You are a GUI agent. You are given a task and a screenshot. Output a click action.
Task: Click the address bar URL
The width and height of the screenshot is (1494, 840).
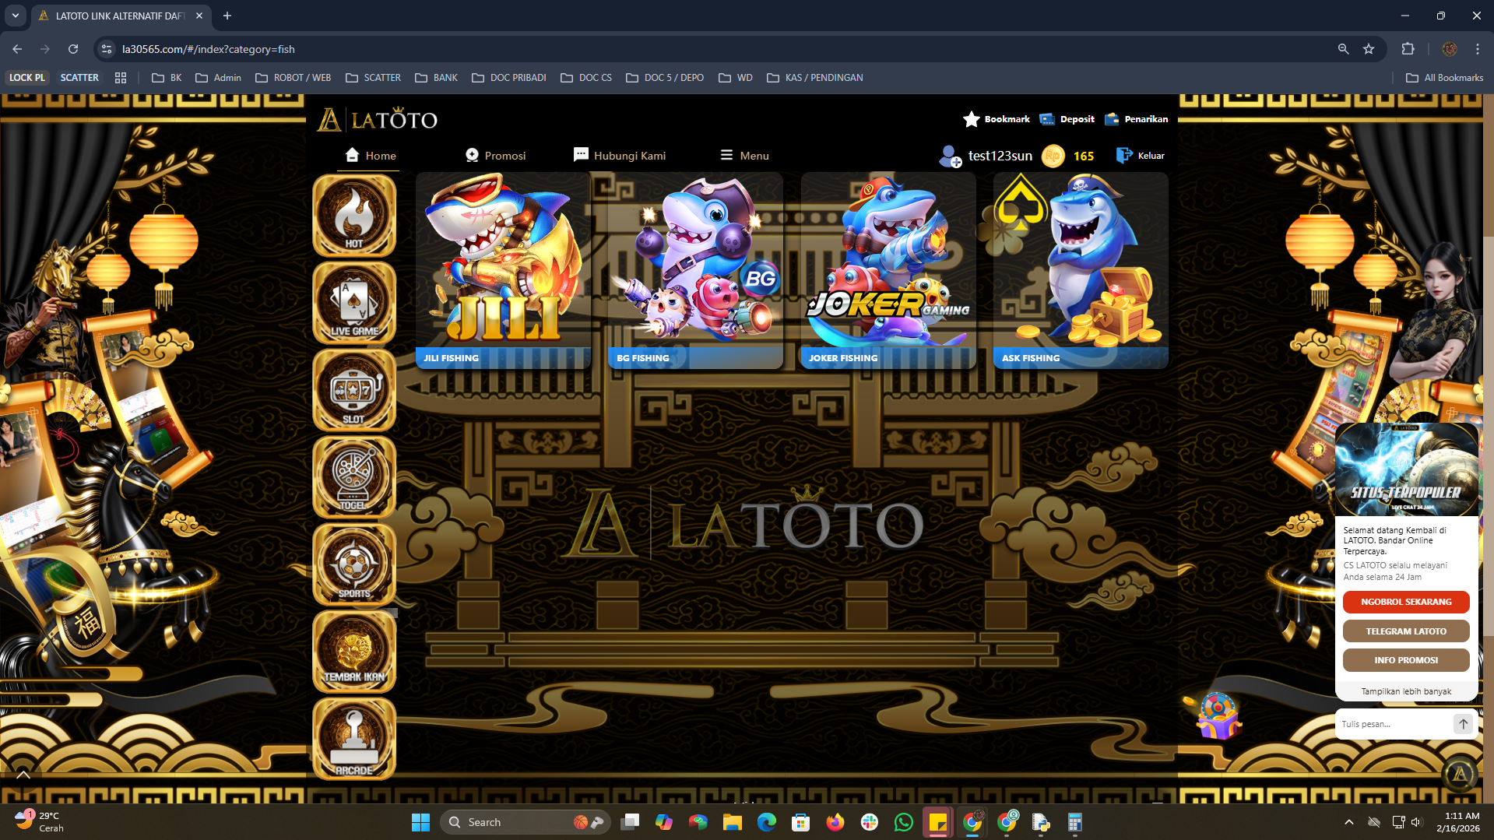pos(209,49)
